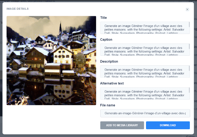The width and height of the screenshot is (197, 137).
Task: Click the Alternative text label
Action: click(x=112, y=83)
